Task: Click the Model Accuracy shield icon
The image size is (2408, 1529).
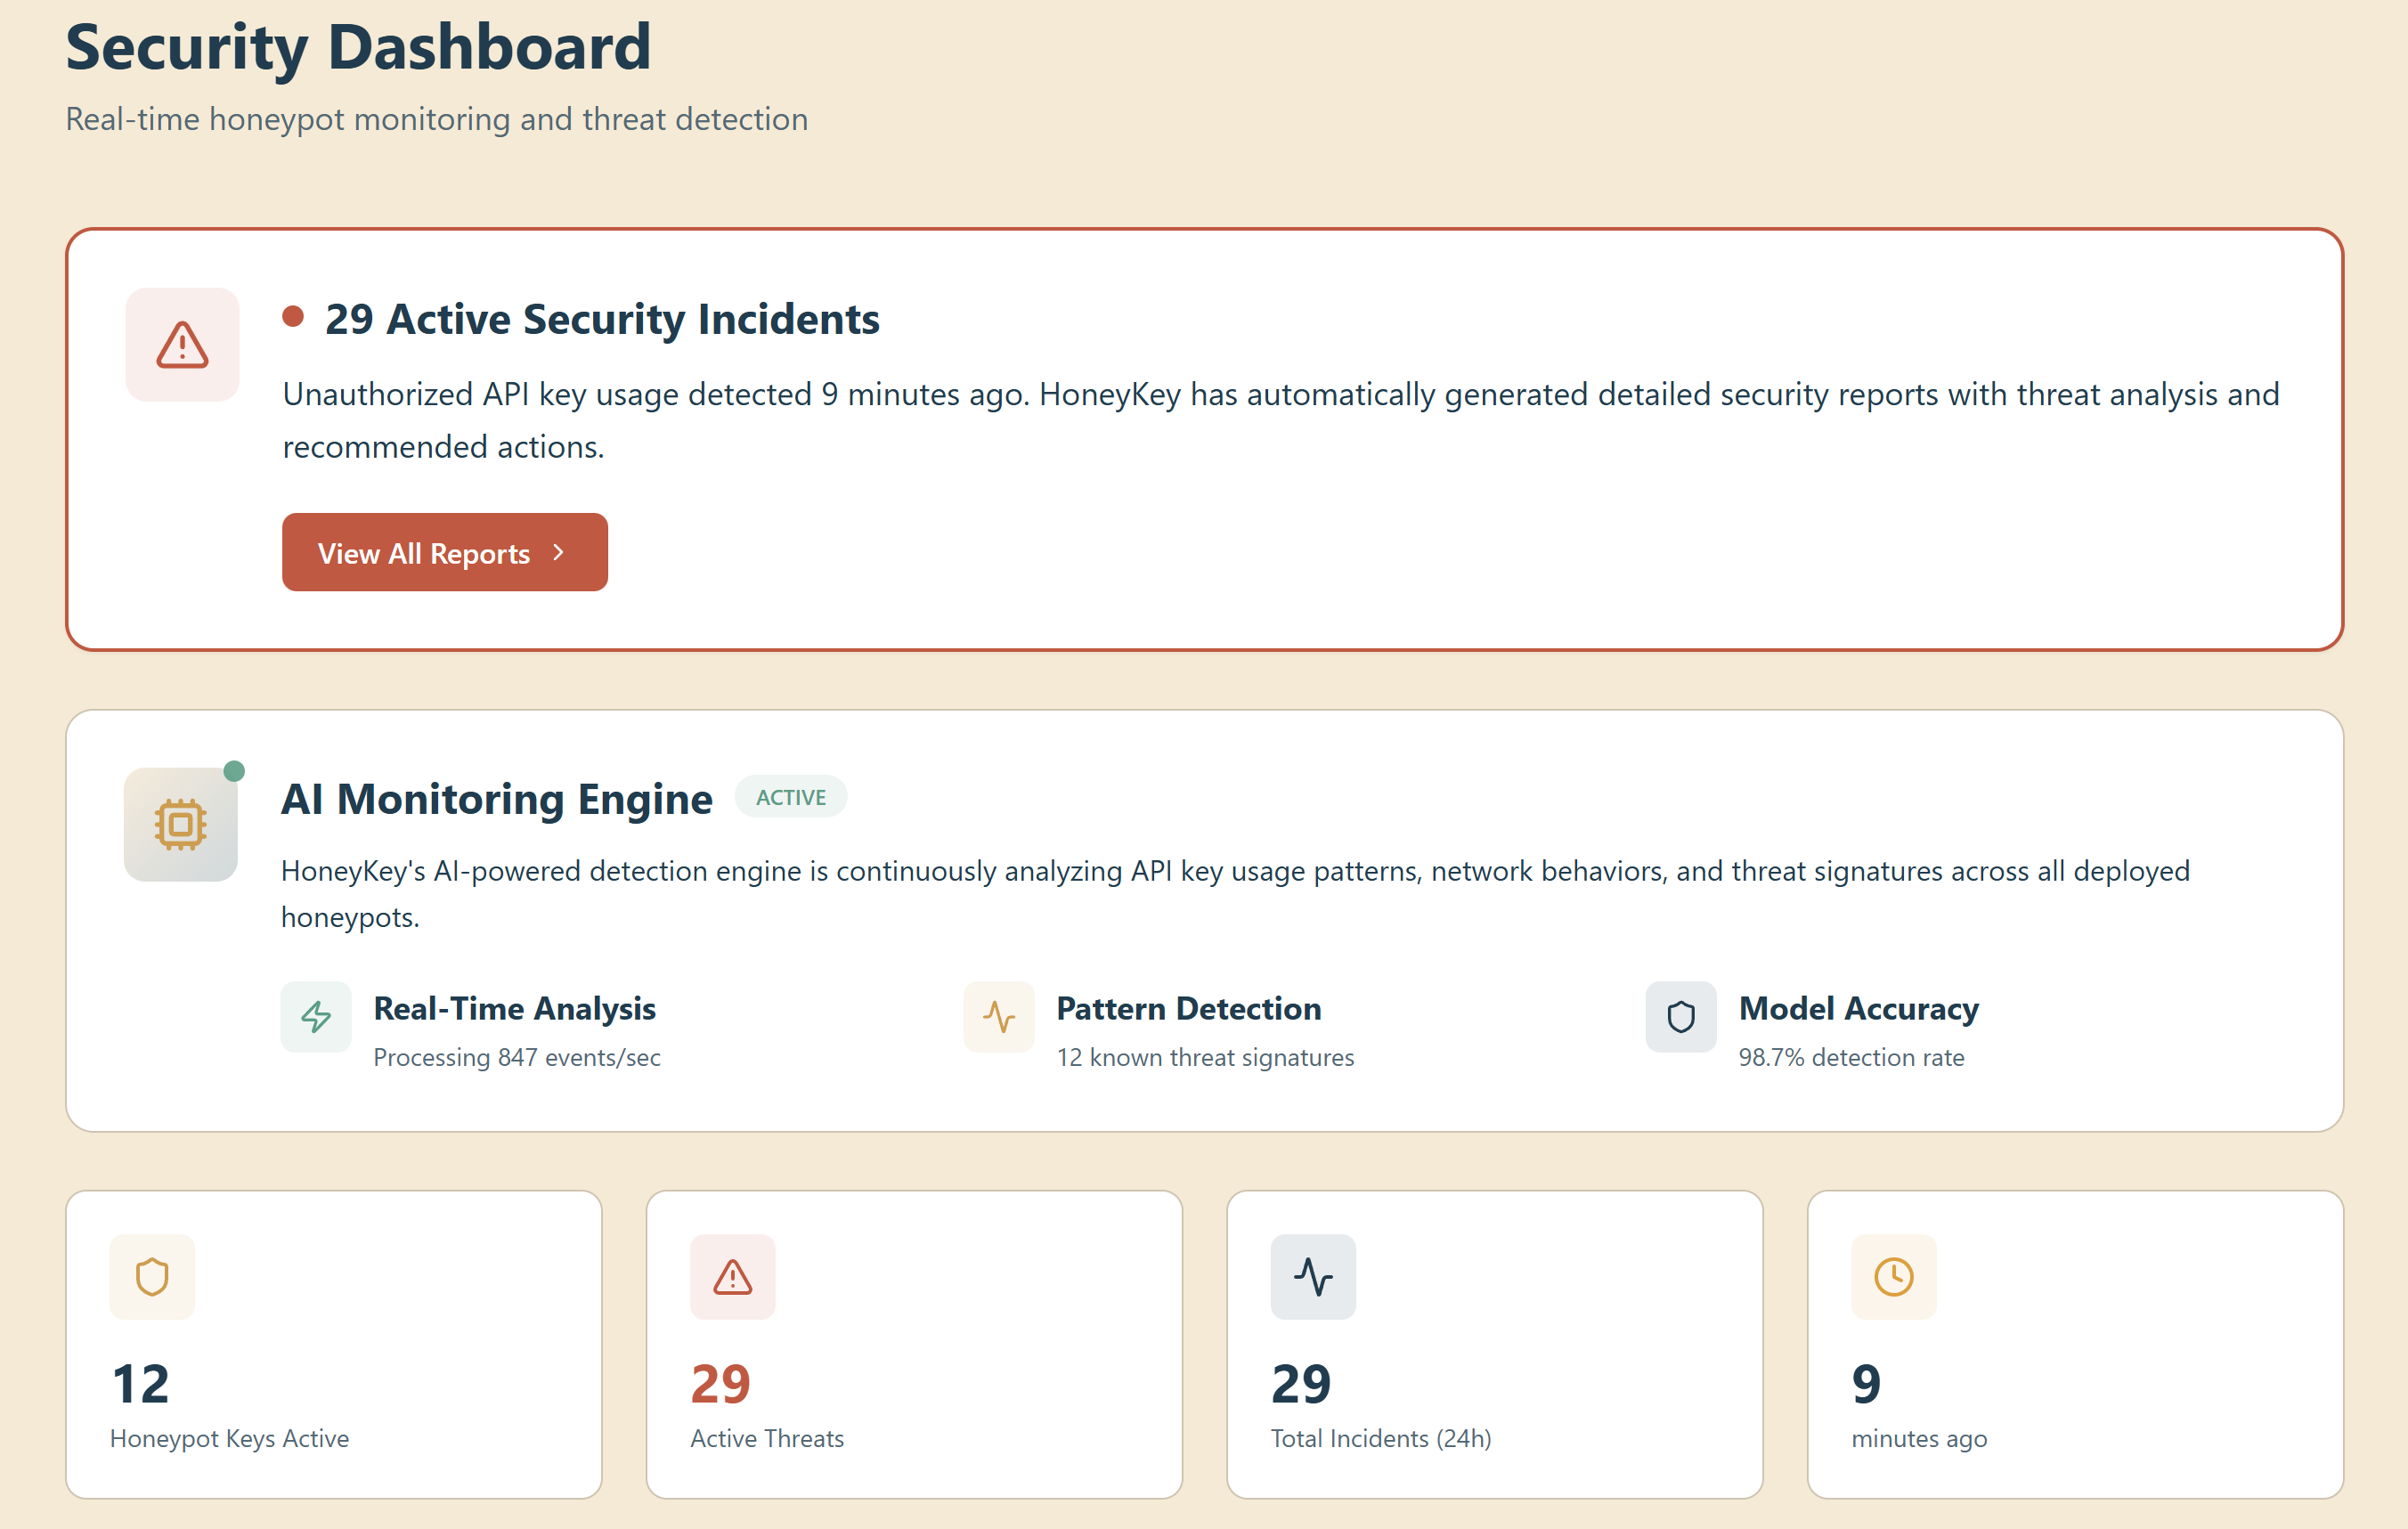Action: (1681, 1017)
